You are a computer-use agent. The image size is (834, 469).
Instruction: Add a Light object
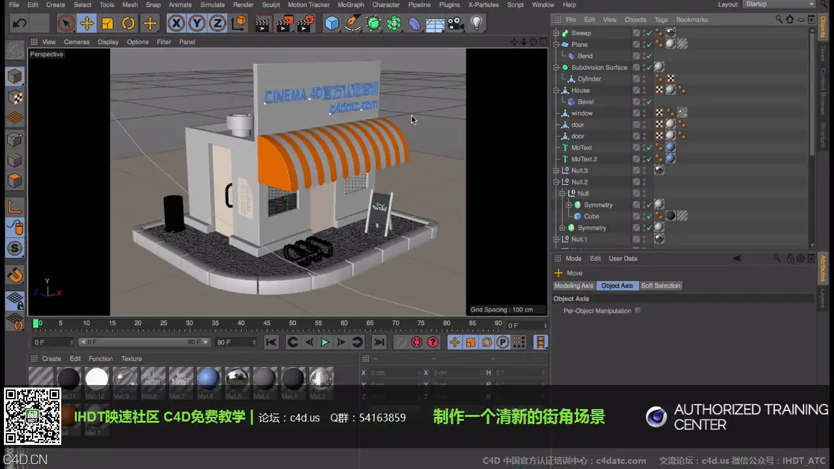click(477, 24)
